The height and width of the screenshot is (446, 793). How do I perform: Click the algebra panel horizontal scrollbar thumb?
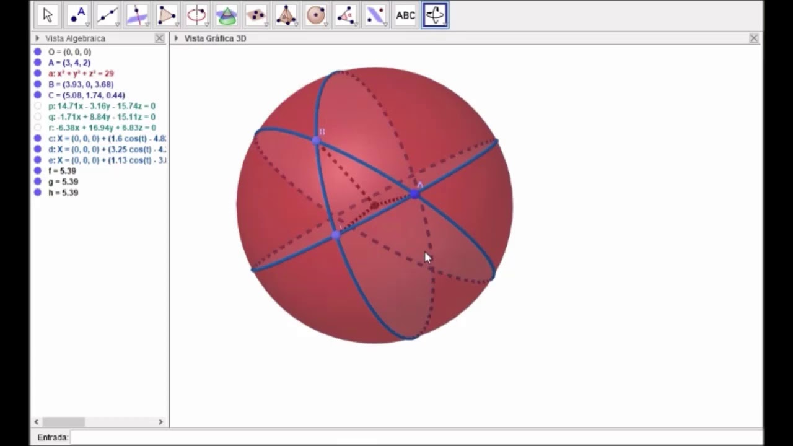coord(63,422)
